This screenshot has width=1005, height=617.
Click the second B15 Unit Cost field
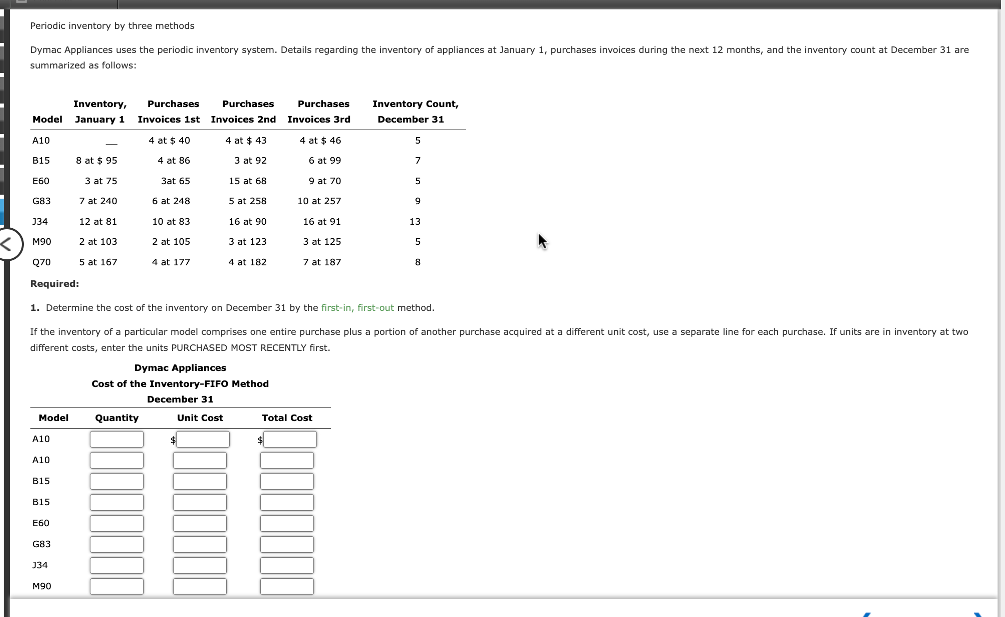[200, 502]
